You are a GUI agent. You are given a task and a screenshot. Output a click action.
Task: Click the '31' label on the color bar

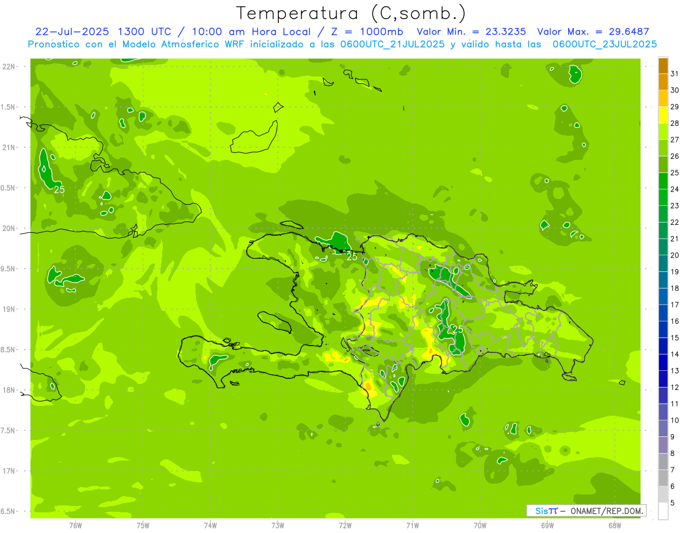[675, 74]
